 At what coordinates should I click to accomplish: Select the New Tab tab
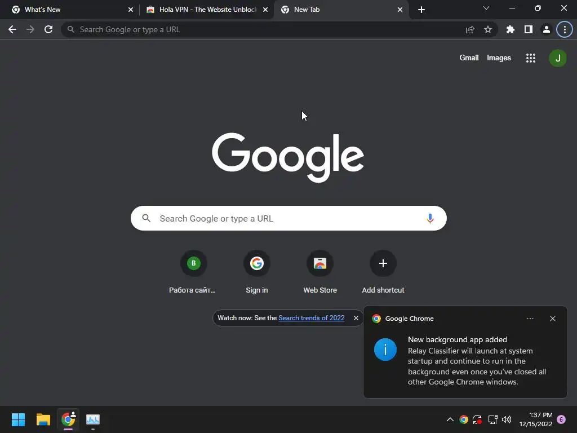point(340,10)
